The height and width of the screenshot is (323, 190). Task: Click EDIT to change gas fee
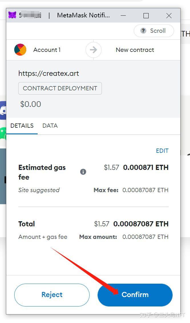pos(162,151)
